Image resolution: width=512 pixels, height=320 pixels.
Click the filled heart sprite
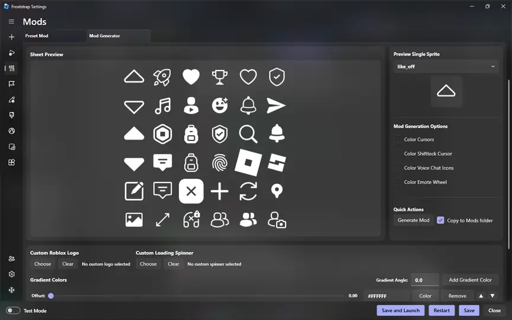(x=191, y=77)
